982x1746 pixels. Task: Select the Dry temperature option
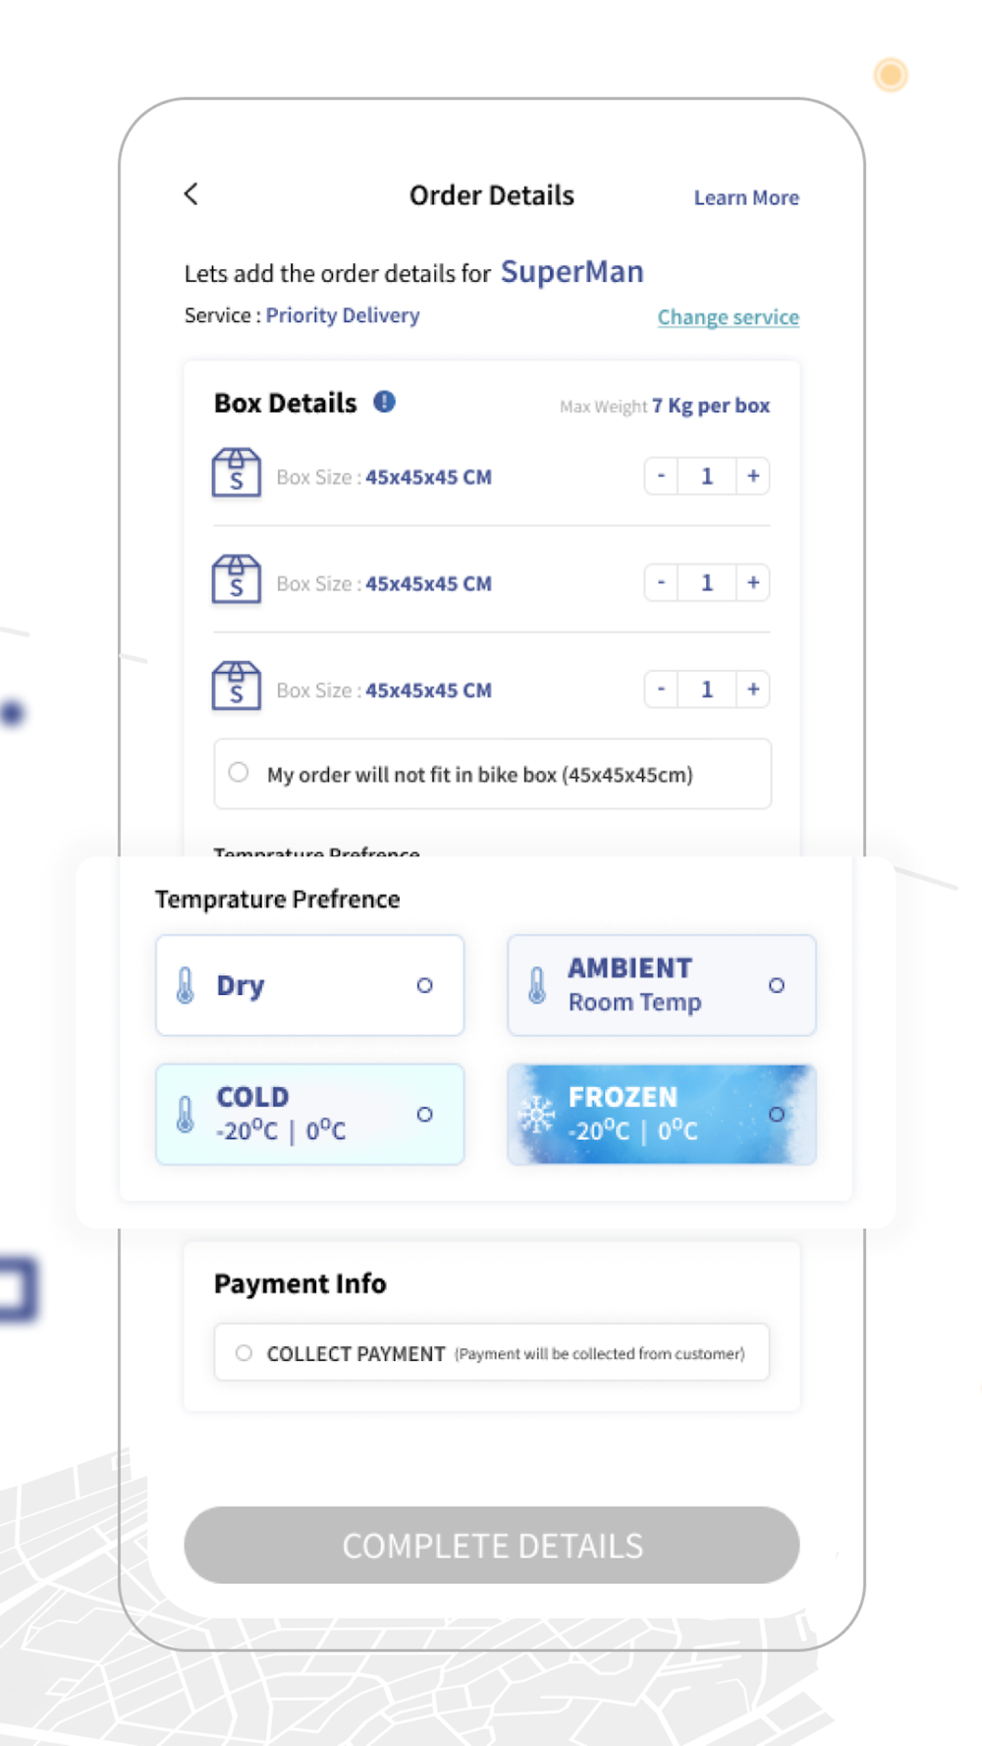click(309, 985)
